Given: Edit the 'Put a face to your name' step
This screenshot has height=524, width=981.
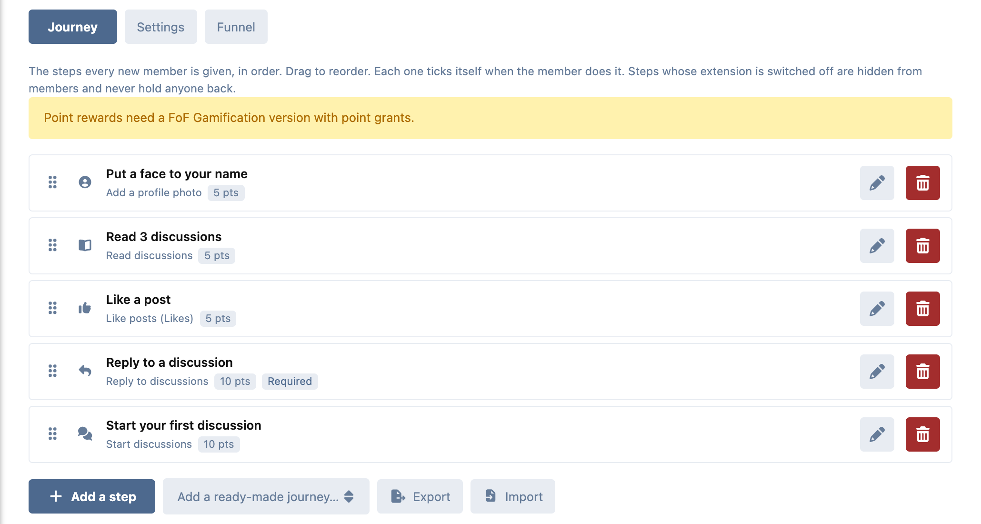Looking at the screenshot, I should pos(877,183).
